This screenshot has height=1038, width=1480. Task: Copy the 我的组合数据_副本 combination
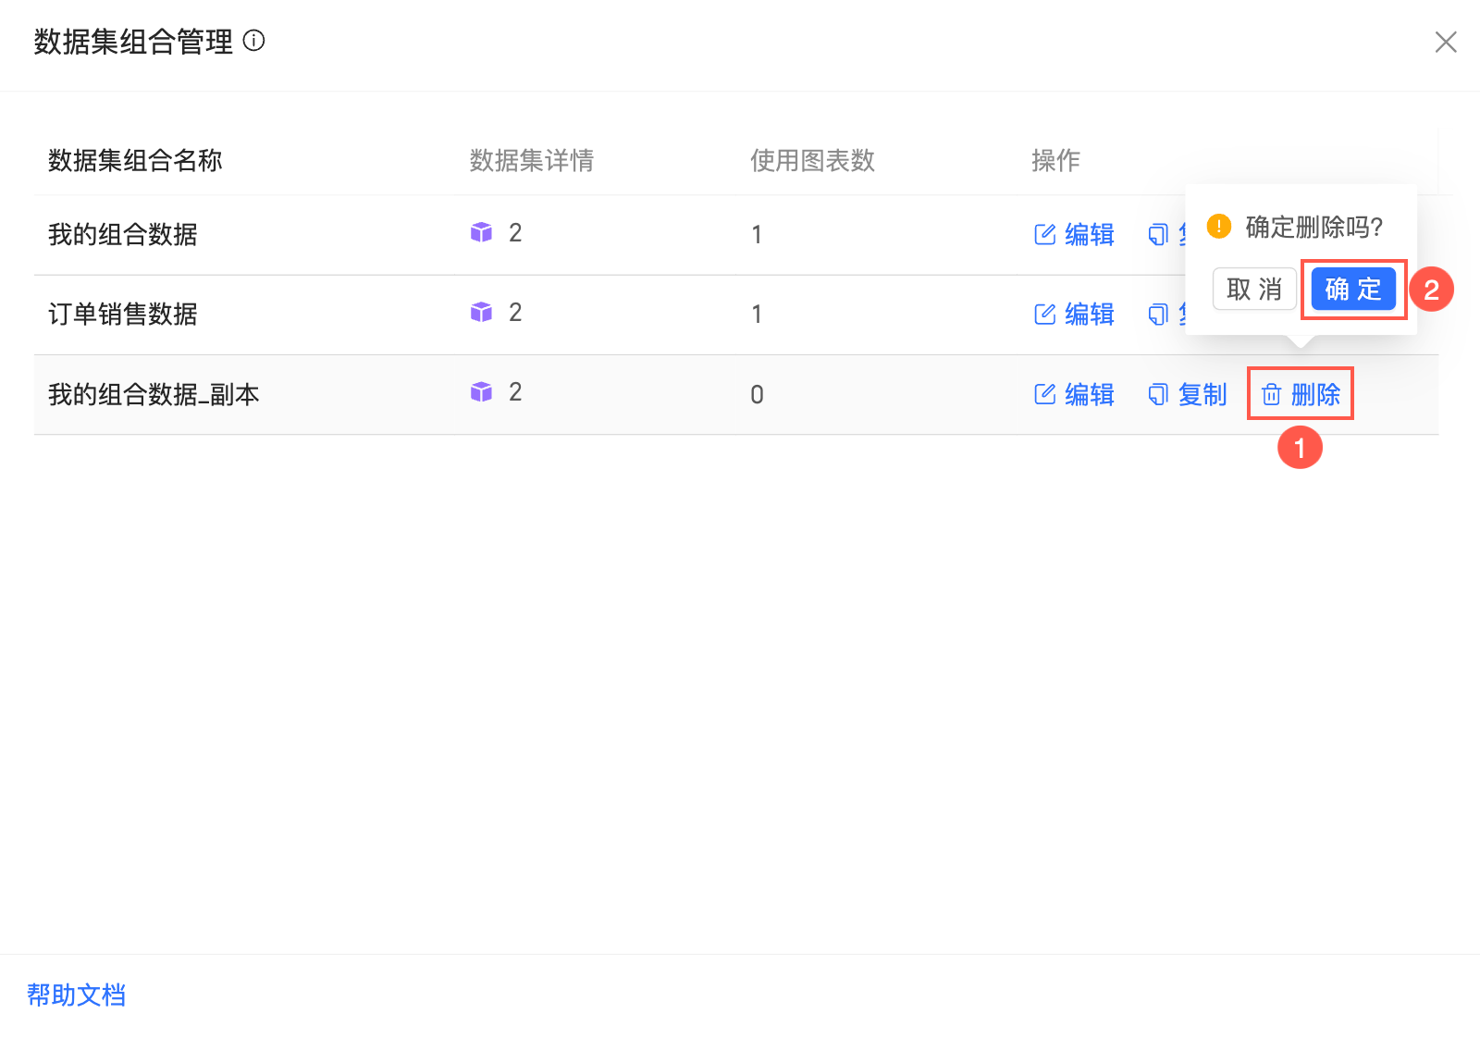tap(1187, 394)
